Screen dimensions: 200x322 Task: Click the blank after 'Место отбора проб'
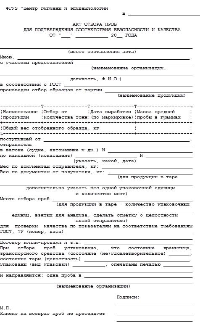[x=122, y=199]
